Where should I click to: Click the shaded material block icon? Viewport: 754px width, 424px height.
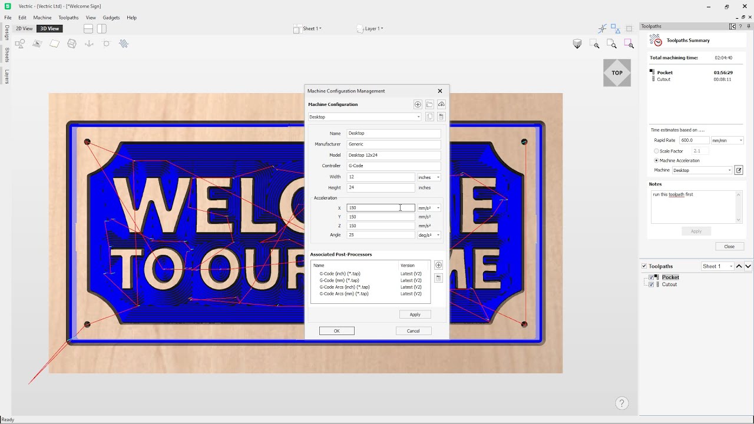(577, 44)
